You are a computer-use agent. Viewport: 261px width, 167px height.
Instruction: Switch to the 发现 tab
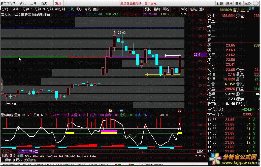pos(58,3)
